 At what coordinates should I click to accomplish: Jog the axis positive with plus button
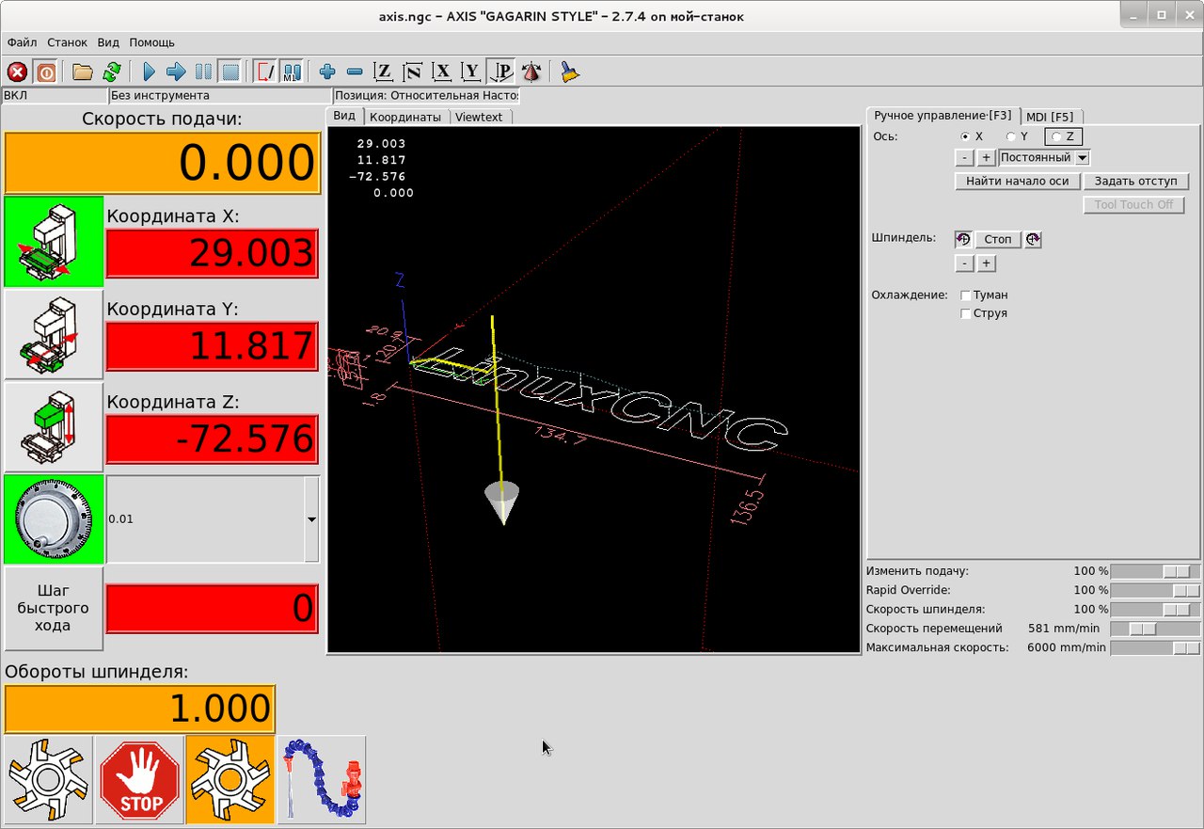pos(986,158)
